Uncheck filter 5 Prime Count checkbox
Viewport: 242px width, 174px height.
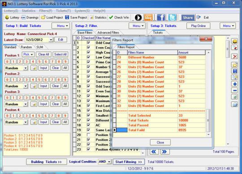point(88,62)
